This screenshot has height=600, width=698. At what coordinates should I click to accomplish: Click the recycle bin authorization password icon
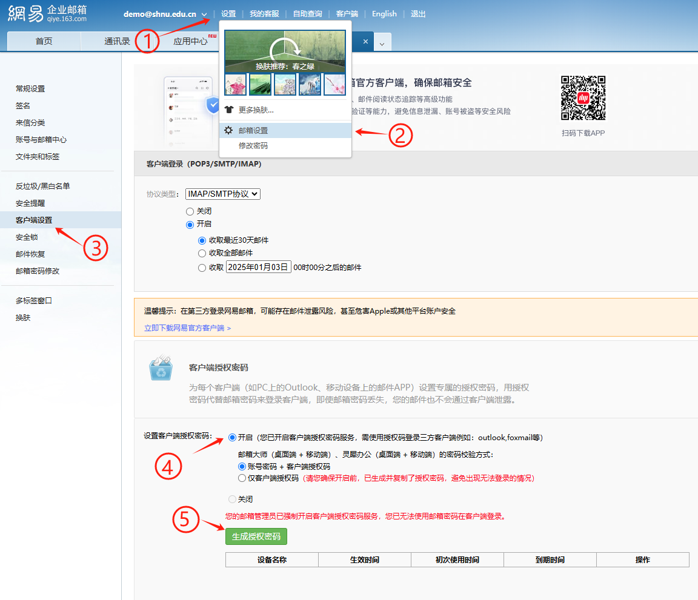pyautogui.click(x=161, y=368)
